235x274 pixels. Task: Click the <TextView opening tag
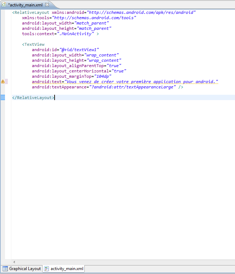pos(33,44)
